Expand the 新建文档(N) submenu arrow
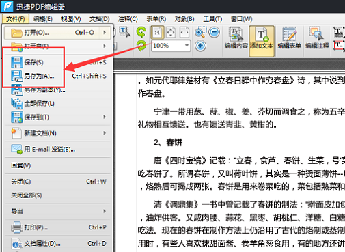Screen dimensions: 345x252 [x=105, y=133]
